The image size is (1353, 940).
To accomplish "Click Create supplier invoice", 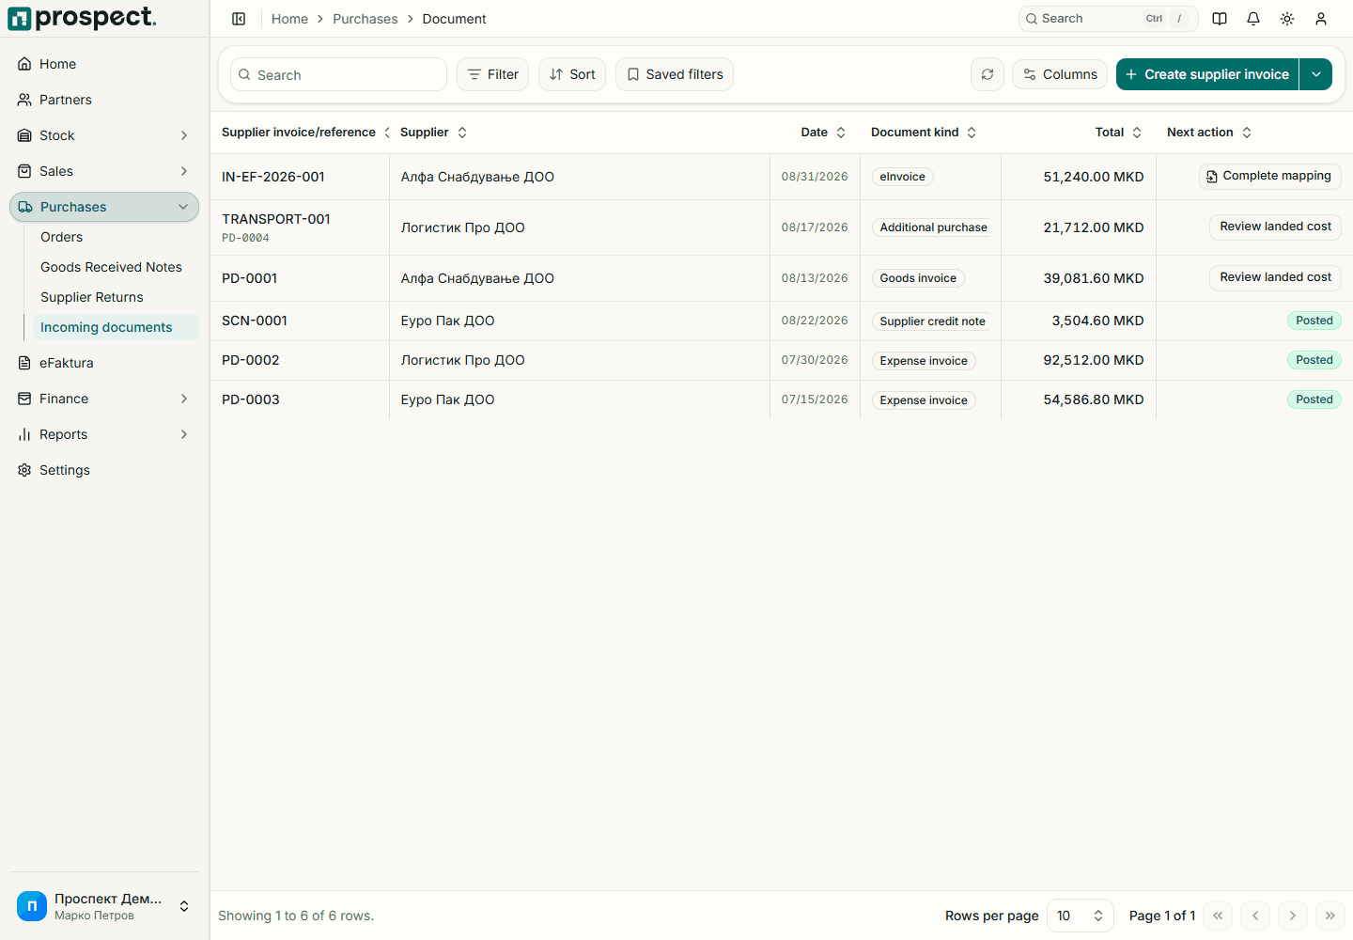I will [x=1207, y=74].
